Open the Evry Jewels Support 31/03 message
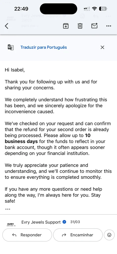 point(58,222)
